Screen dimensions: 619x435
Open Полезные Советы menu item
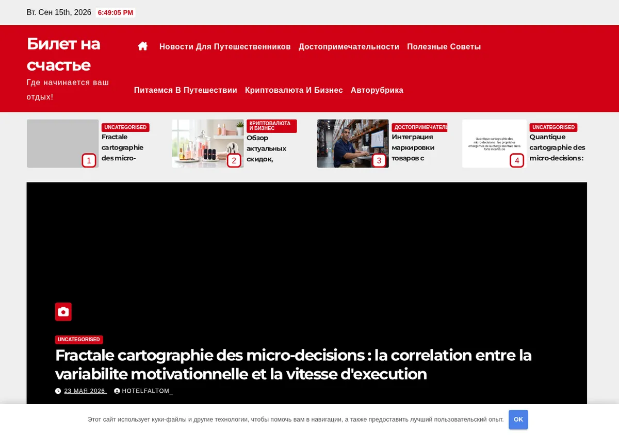click(x=444, y=47)
